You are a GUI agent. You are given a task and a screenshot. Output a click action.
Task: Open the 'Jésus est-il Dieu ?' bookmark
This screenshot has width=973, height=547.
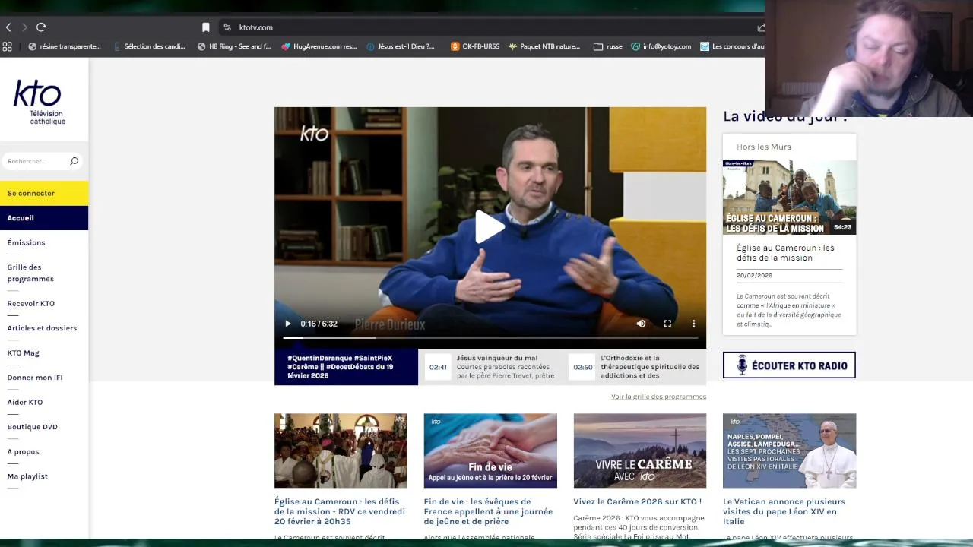pyautogui.click(x=401, y=46)
